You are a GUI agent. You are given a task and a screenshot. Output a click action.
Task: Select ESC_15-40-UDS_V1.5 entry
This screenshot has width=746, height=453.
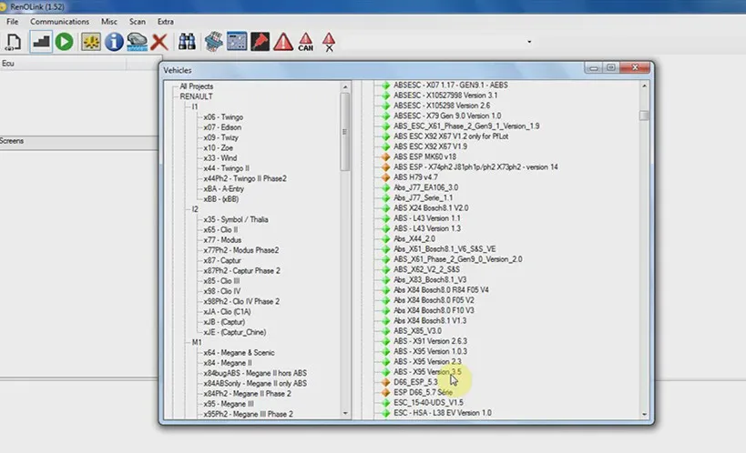pyautogui.click(x=428, y=402)
